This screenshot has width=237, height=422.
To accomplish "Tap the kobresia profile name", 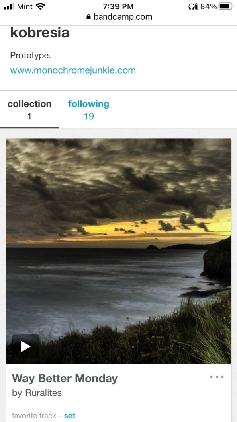I will click(x=40, y=33).
